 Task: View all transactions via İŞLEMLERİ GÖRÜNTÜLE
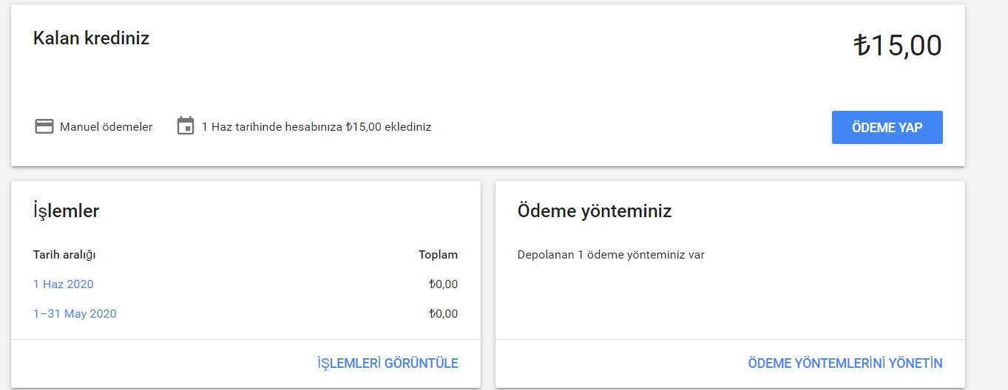[388, 363]
